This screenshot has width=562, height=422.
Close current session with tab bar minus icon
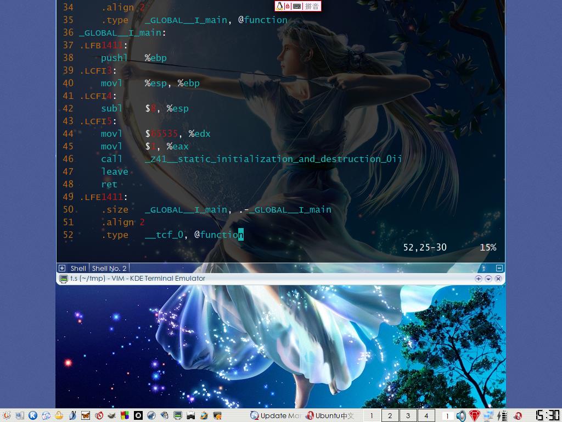click(499, 268)
